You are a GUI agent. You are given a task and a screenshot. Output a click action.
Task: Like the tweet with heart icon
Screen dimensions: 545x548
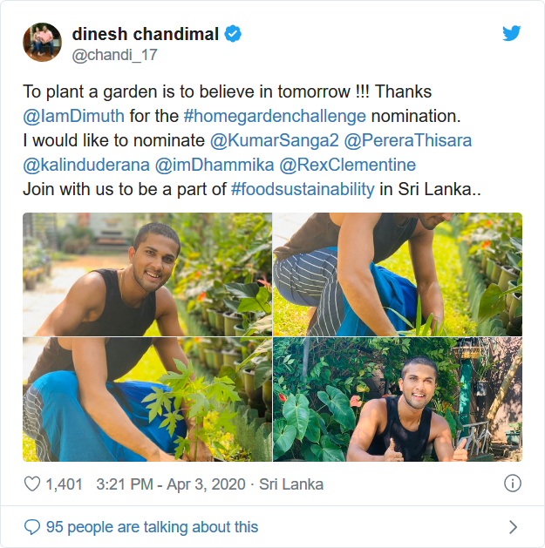point(32,484)
